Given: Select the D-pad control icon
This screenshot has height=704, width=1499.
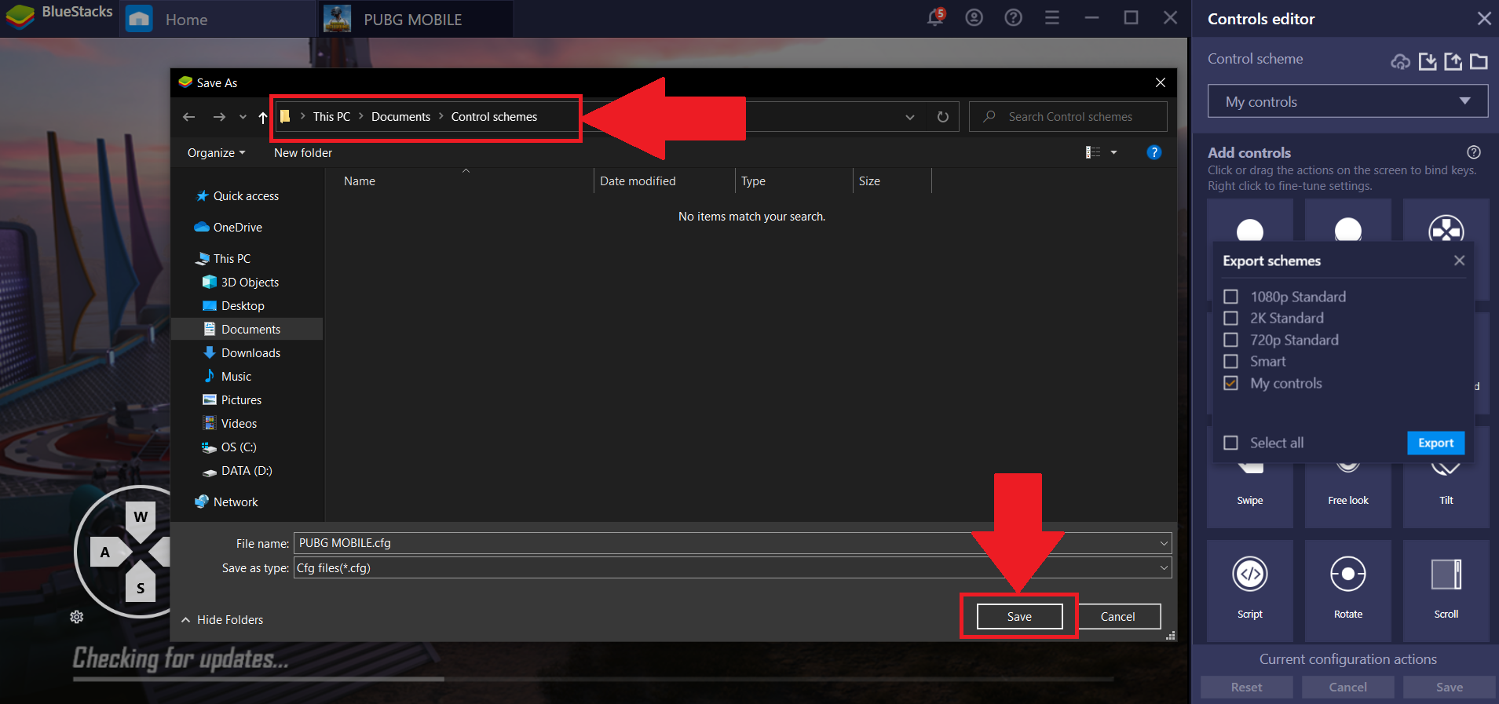Looking at the screenshot, I should [1446, 228].
